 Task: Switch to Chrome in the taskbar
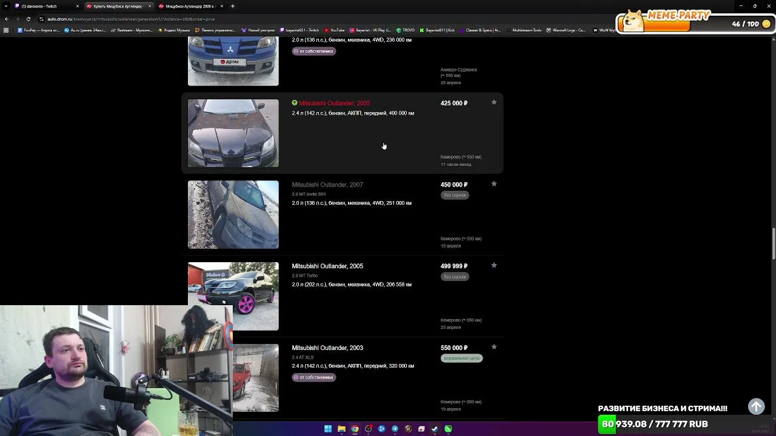point(355,429)
